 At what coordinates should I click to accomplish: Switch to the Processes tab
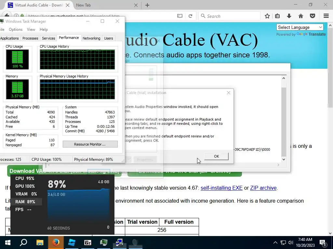30,38
